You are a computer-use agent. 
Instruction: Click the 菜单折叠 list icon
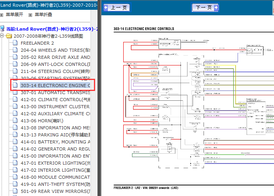coord(31,15)
